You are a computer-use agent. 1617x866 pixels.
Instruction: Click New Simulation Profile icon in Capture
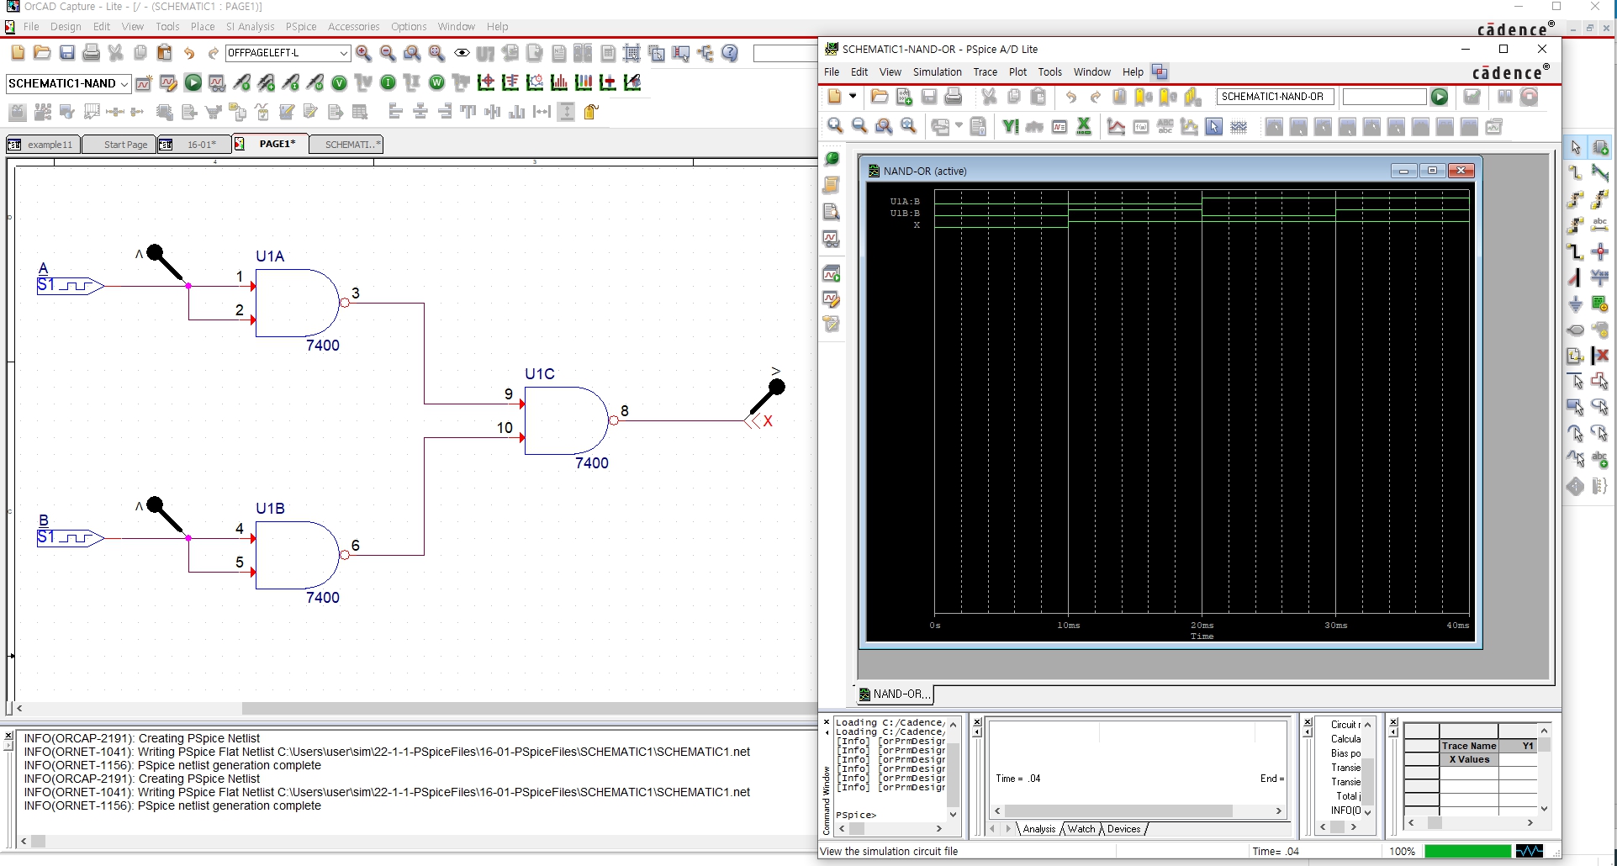(x=144, y=82)
